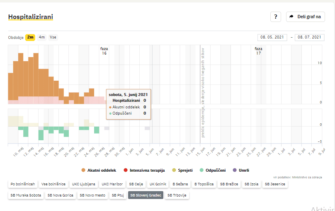This screenshot has height=211, width=335.
Task: Click the Deli graf na share button
Action: click(x=305, y=17)
